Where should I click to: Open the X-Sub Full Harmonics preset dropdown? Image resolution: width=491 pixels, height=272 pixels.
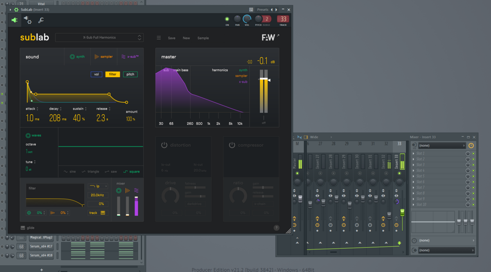(x=99, y=38)
